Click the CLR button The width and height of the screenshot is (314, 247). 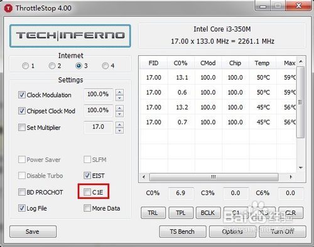pos(291,213)
